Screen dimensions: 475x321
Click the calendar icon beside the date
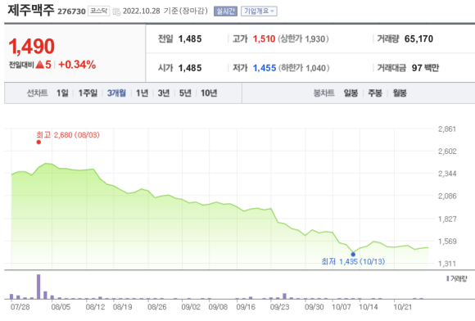pyautogui.click(x=116, y=11)
